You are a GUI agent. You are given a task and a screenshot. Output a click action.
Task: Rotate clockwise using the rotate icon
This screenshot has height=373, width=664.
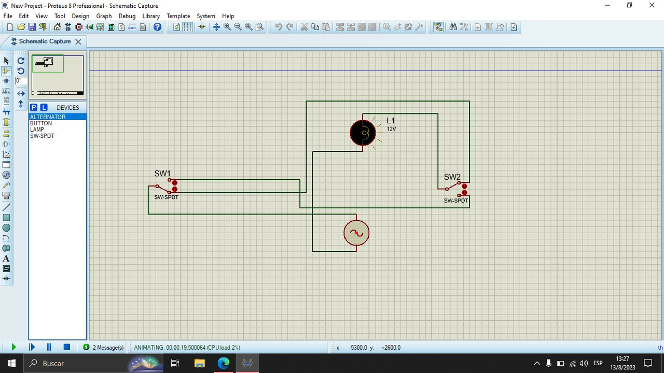(21, 61)
